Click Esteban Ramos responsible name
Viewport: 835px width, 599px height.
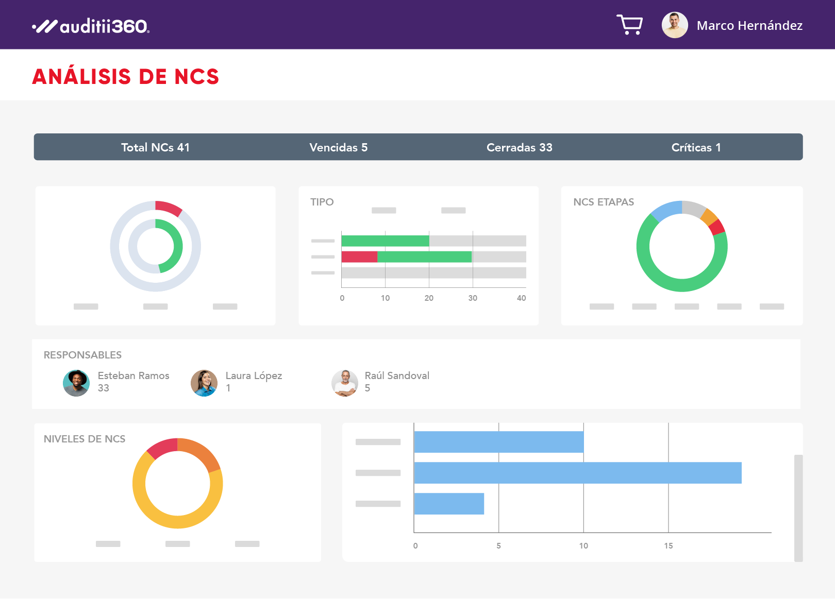(133, 376)
